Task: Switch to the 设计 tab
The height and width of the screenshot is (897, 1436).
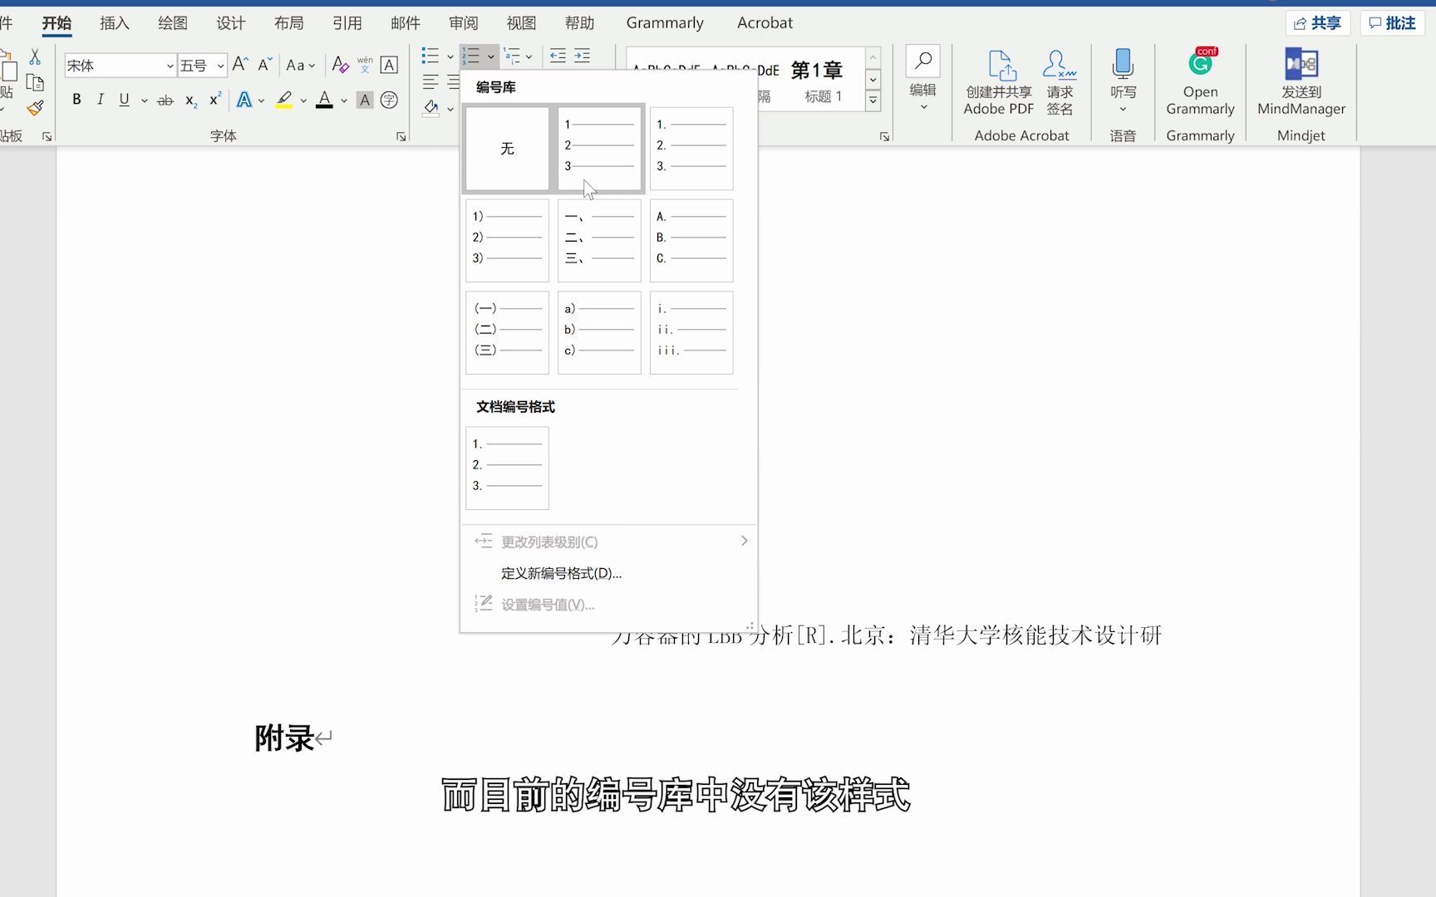Action: coord(231,23)
